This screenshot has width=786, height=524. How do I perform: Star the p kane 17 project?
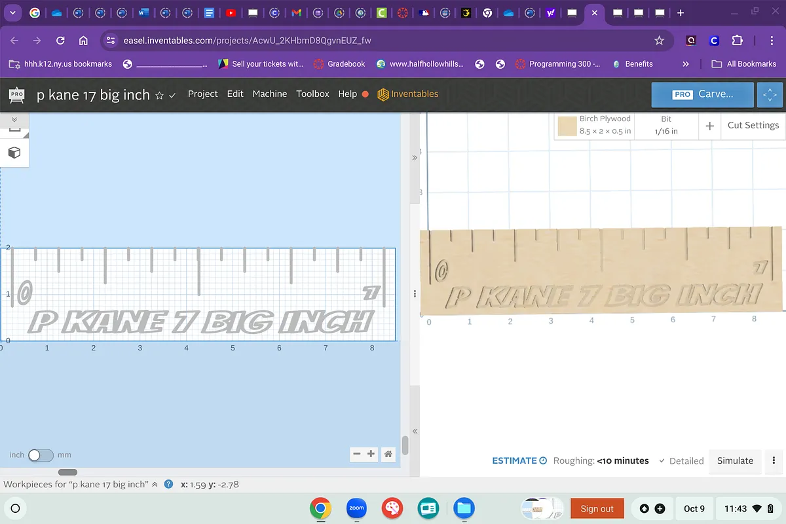click(159, 95)
